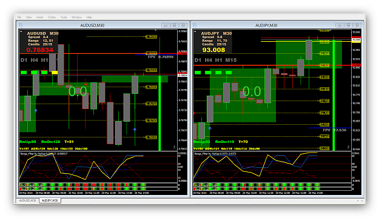Switch to the AUDUSD,M30 bottom tab
The height and width of the screenshot is (218, 379).
click(x=27, y=200)
